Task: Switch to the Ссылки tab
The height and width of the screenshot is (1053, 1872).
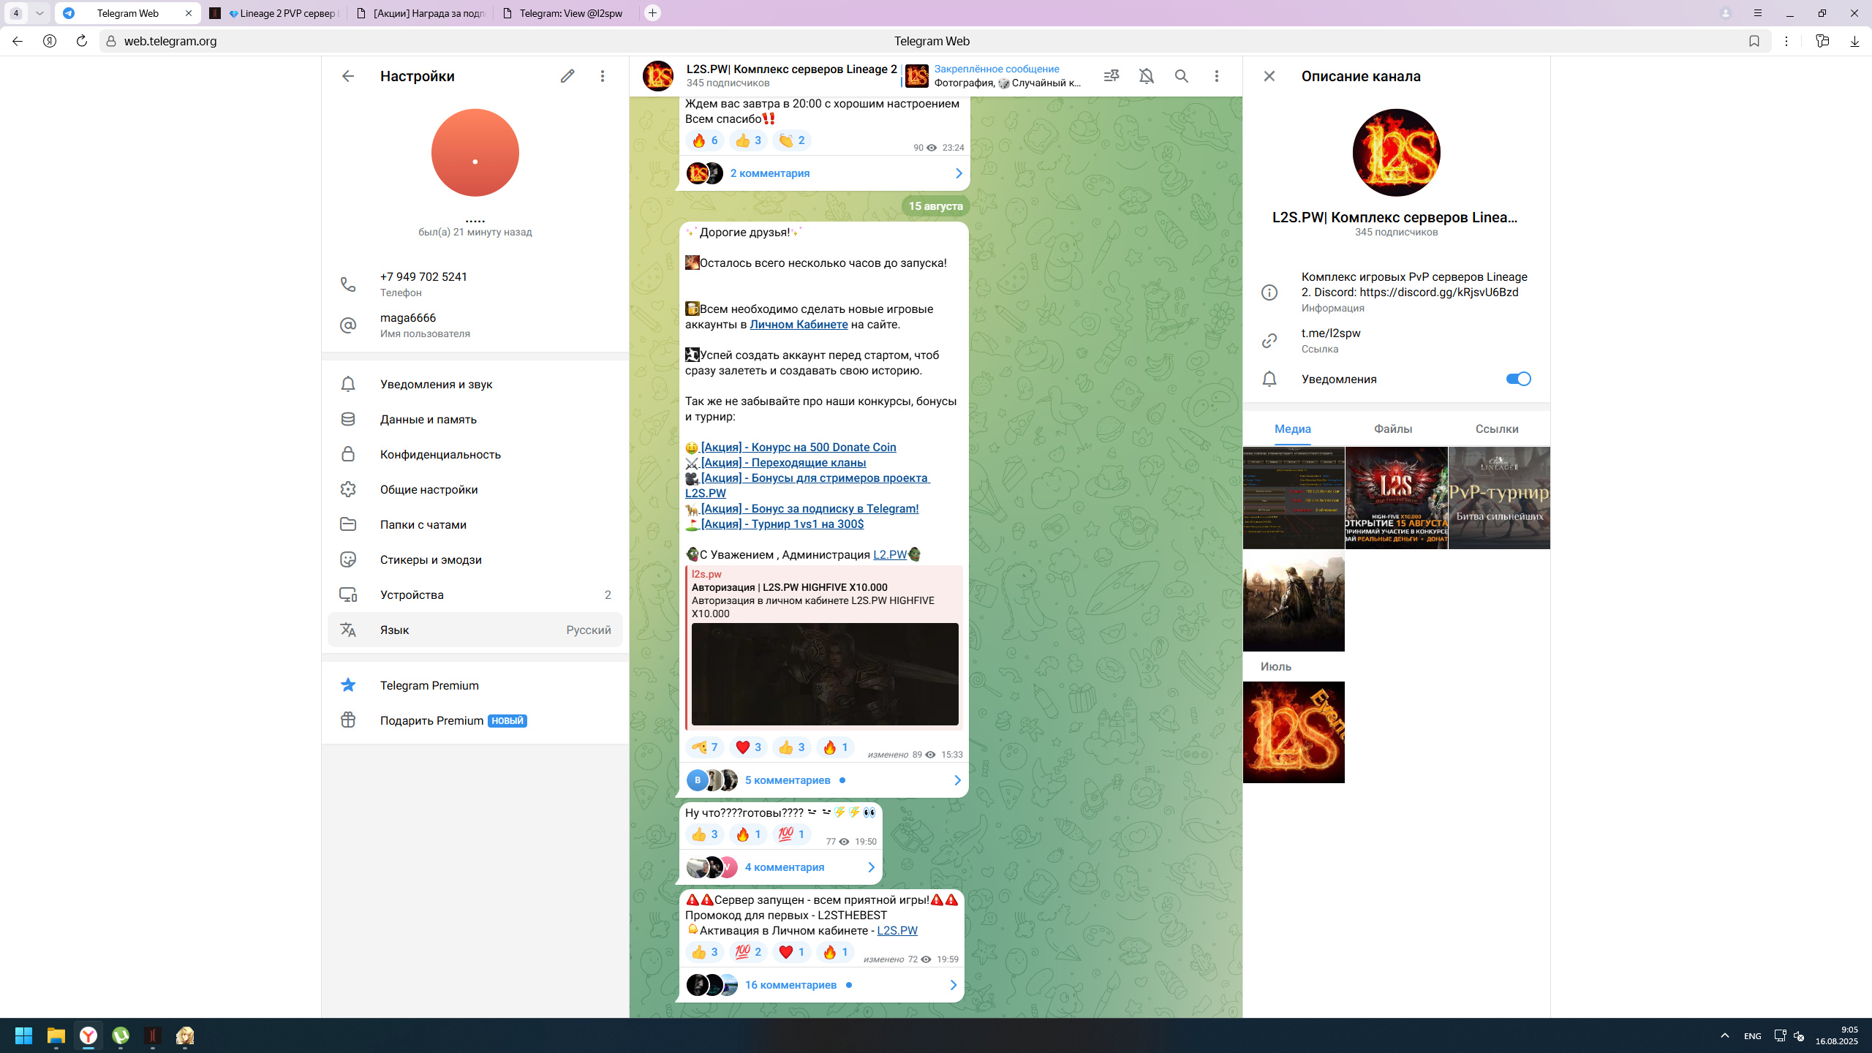Action: (1497, 429)
